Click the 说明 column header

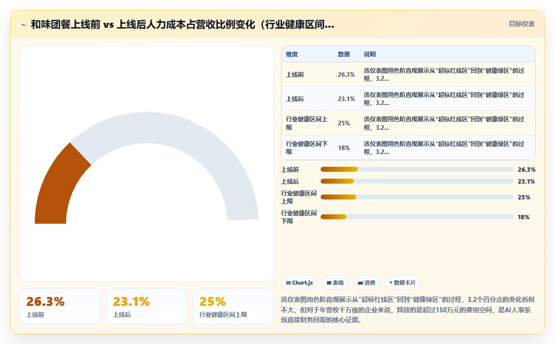coord(370,54)
